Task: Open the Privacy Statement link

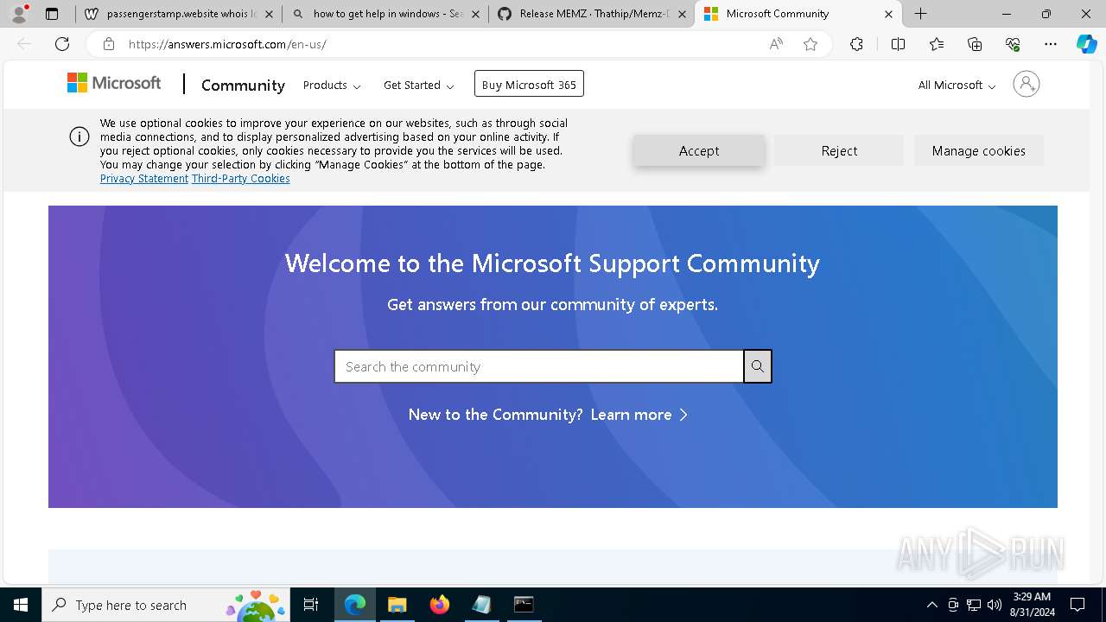Action: [144, 179]
